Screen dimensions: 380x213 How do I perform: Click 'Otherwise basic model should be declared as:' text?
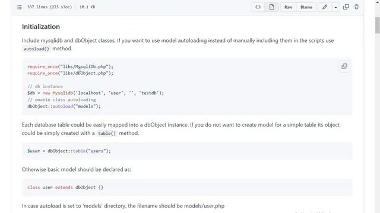pos(77,170)
